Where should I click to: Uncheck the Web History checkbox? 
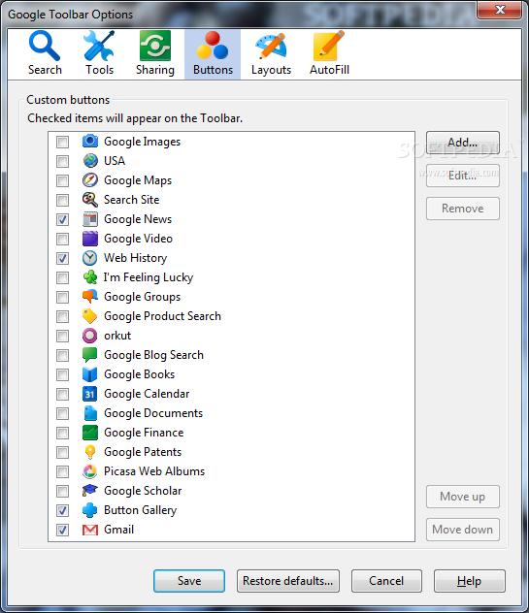click(x=62, y=258)
